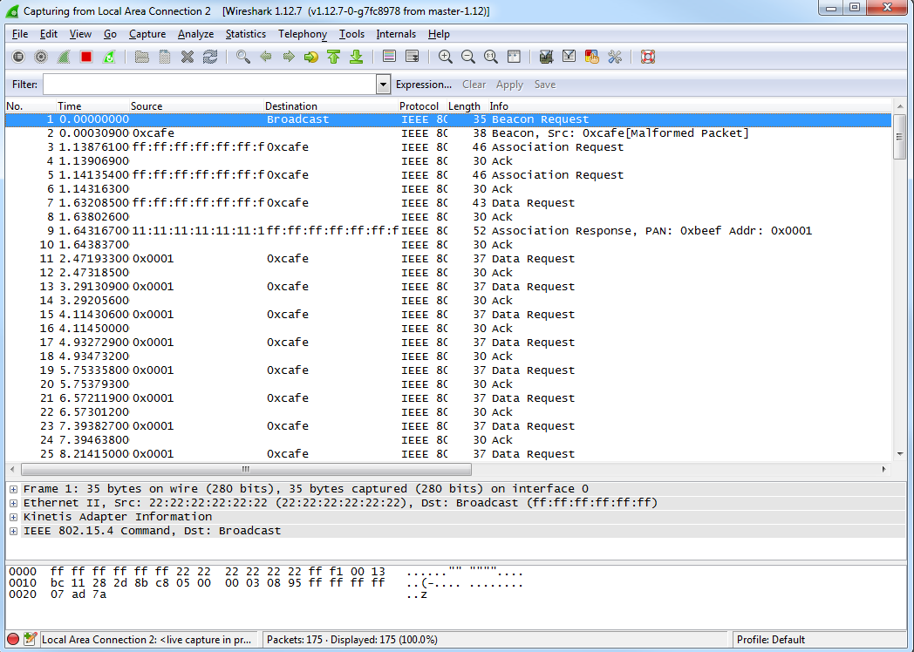Expand the Ethernet II tree node
Viewport: 914px width, 652px height.
13,503
